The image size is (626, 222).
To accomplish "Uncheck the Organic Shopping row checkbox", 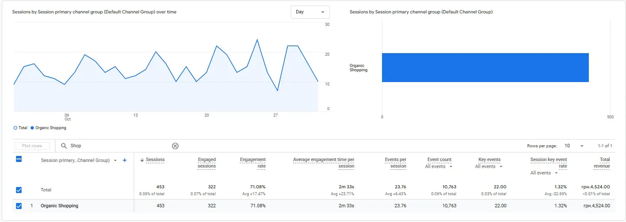I will (x=19, y=206).
